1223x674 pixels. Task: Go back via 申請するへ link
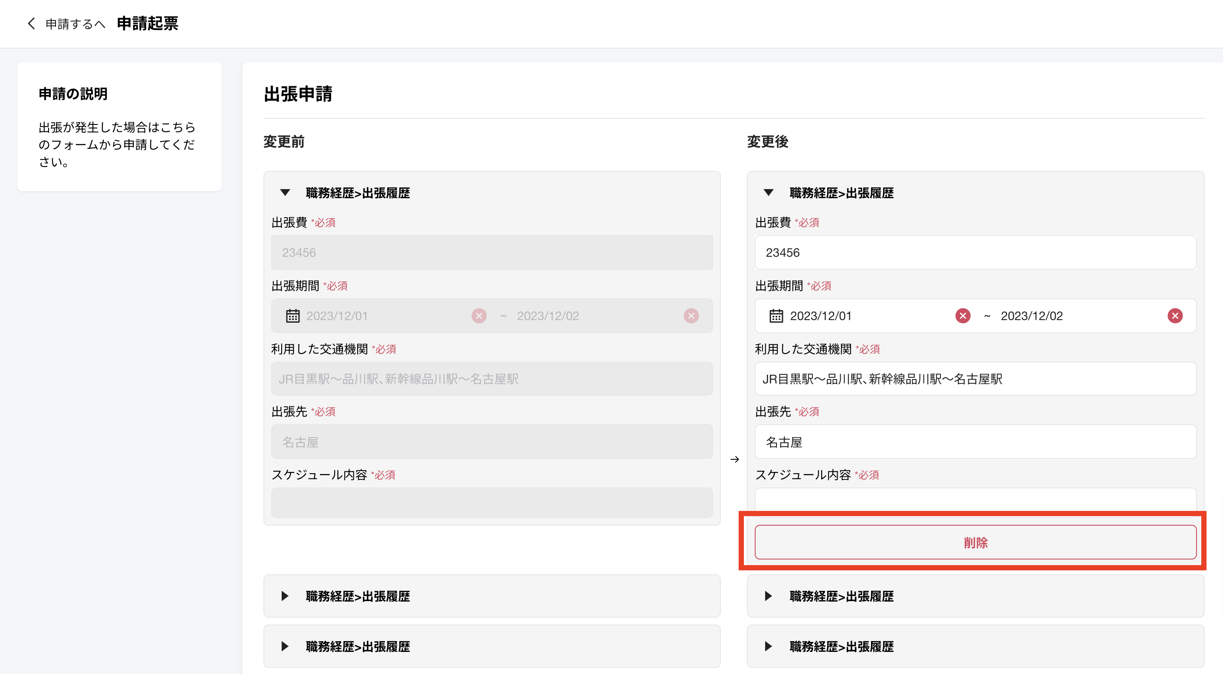(75, 24)
